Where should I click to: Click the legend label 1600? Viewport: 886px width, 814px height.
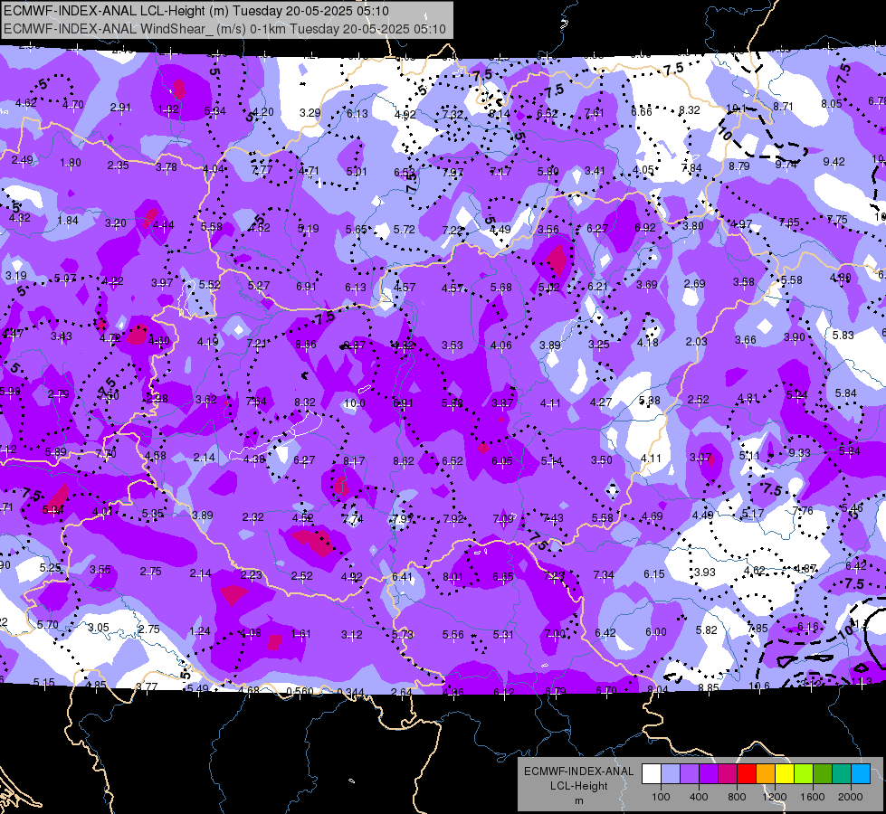pos(812,797)
